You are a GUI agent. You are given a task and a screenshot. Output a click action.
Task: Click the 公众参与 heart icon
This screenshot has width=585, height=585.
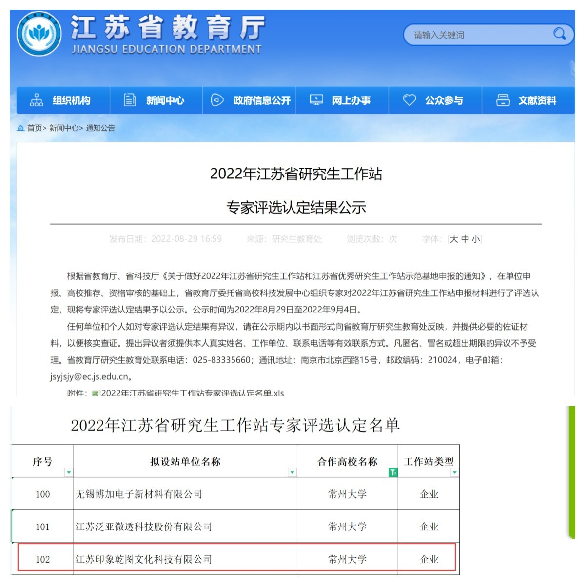(x=409, y=100)
